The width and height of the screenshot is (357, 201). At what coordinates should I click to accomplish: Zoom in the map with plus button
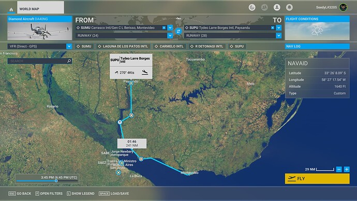point(347,169)
